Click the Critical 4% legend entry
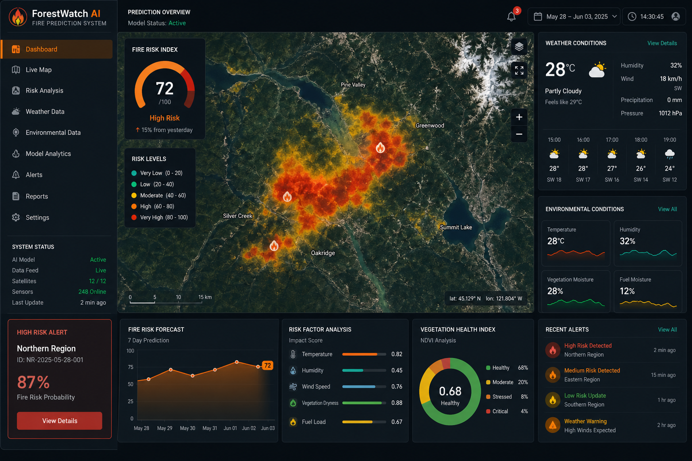This screenshot has width=692, height=461. pos(507,411)
